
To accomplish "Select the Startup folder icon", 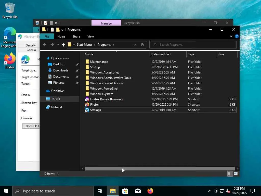I will (x=87, y=67).
